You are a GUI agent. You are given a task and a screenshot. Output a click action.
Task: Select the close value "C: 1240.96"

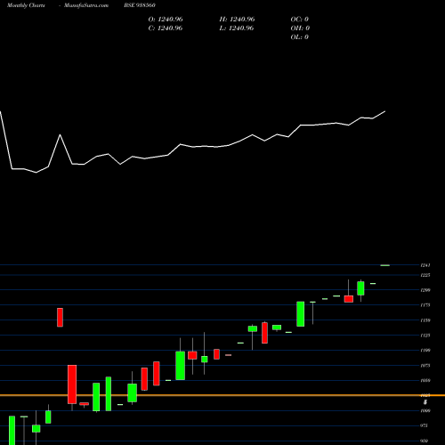tap(166, 28)
